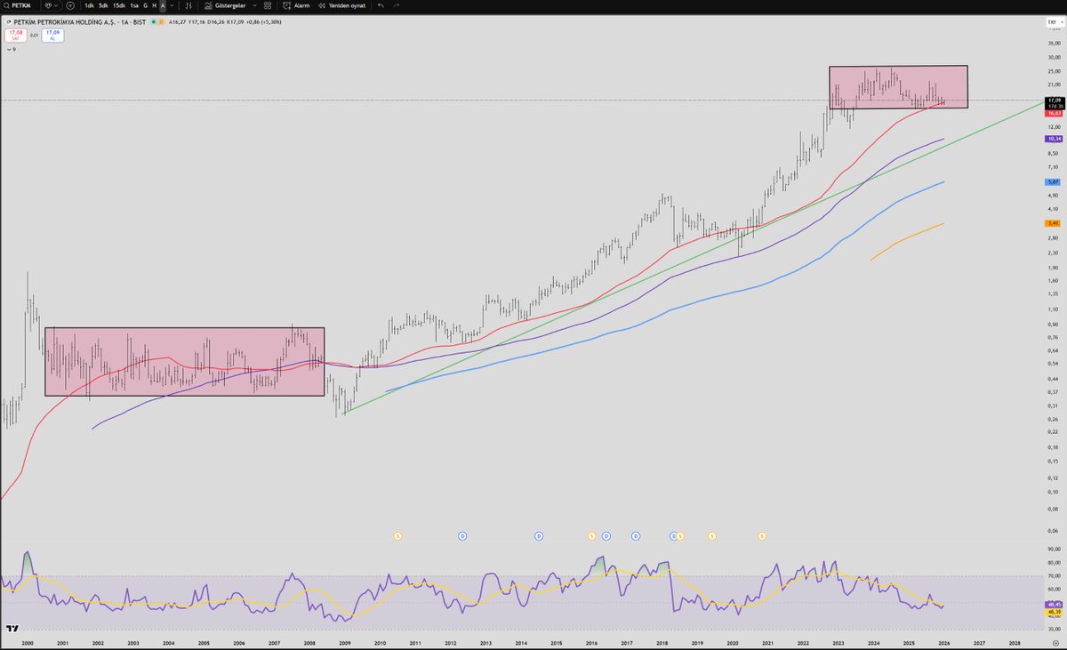The height and width of the screenshot is (650, 1067).
Task: Click the 2009 label on time axis
Action: click(344, 641)
